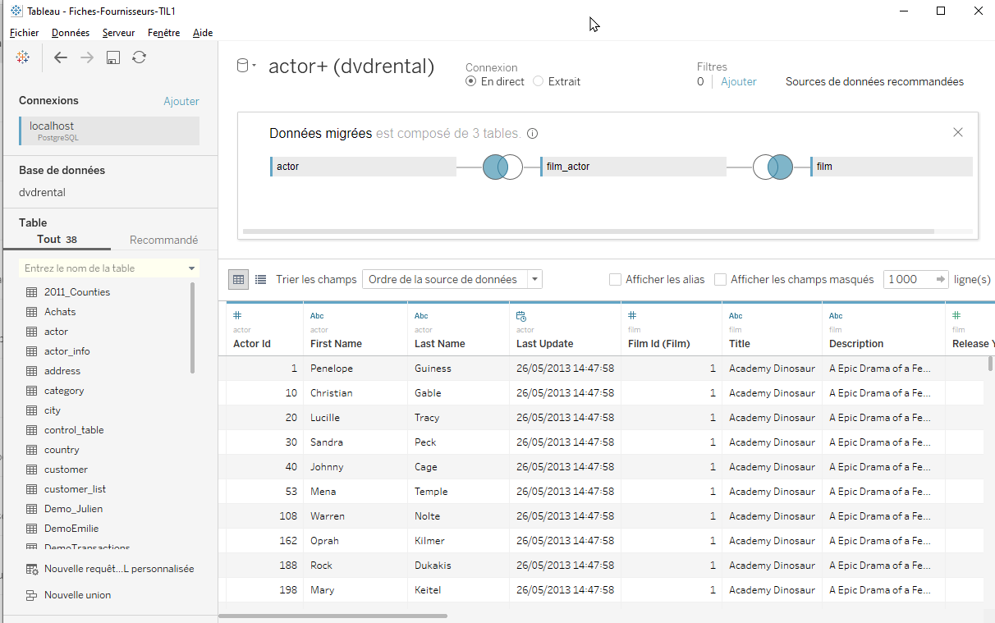
Task: Click the table list vertical scrollbar
Action: point(194,328)
